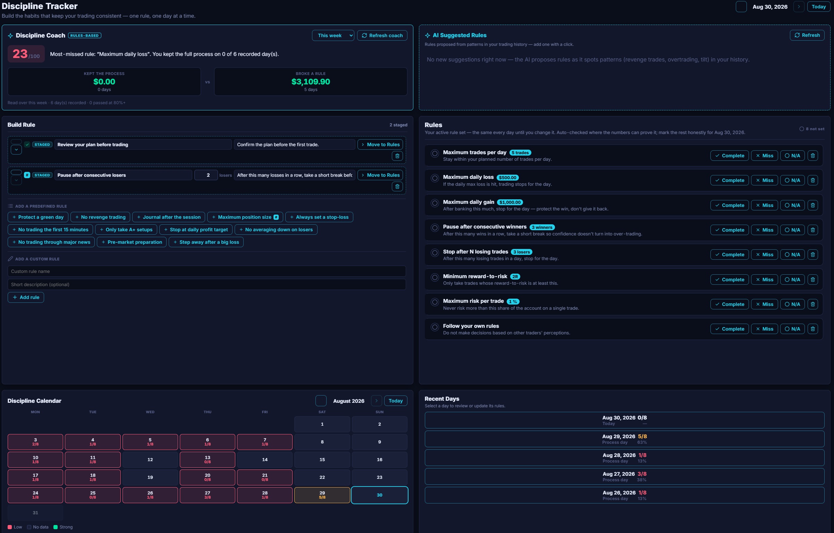Add predefined rule Journal after the session
Viewport: 834px width, 533px height.
169,217
